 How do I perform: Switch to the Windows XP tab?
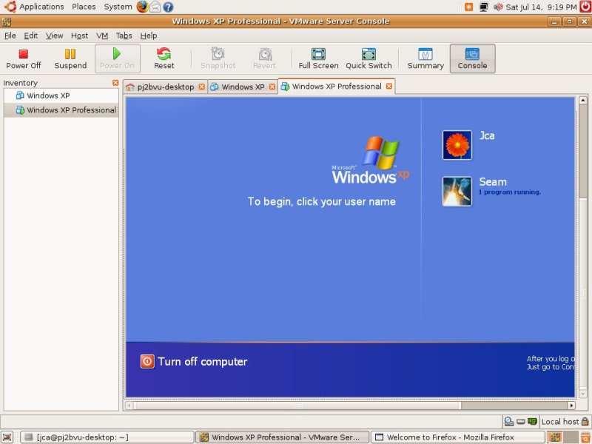click(243, 87)
